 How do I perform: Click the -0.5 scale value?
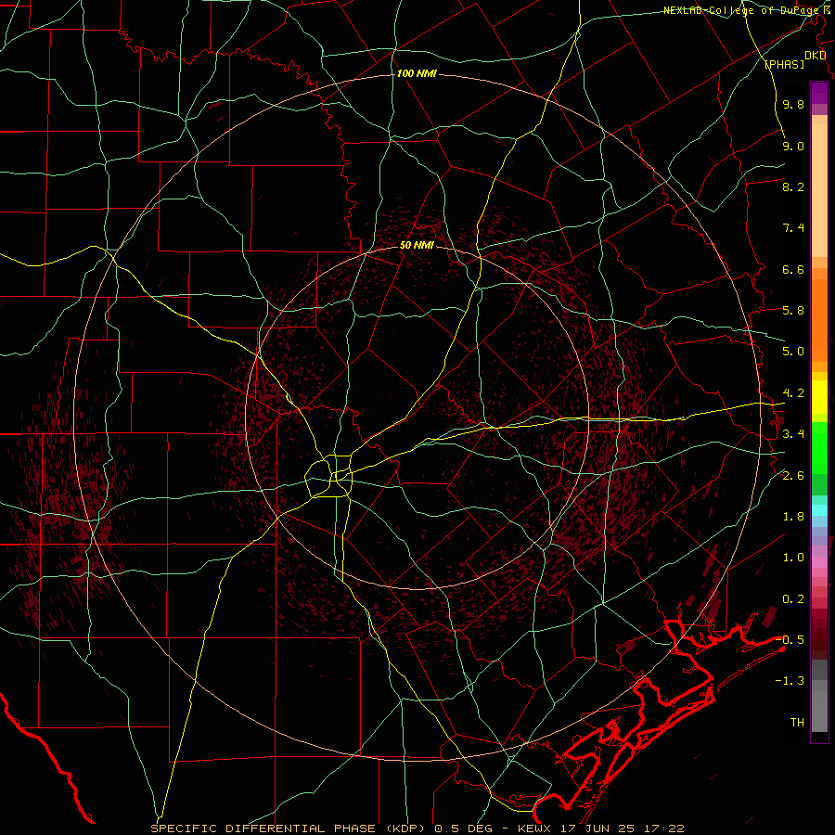pyautogui.click(x=790, y=639)
